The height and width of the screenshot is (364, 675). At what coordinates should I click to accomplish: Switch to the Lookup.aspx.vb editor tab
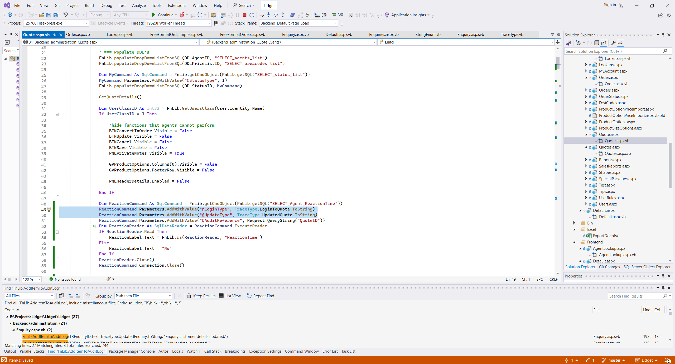(120, 35)
